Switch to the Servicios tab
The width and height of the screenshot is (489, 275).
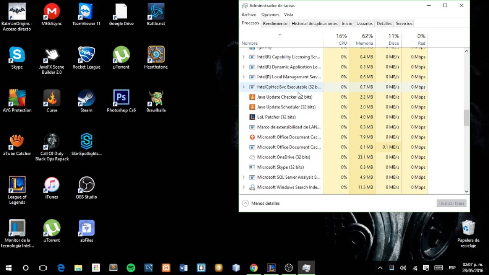[404, 23]
